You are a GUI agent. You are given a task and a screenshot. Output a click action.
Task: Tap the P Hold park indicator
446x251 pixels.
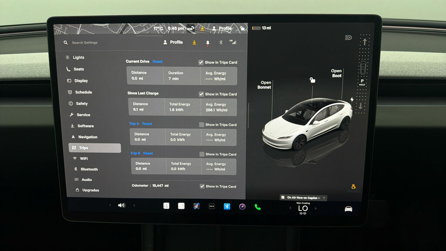click(x=362, y=82)
